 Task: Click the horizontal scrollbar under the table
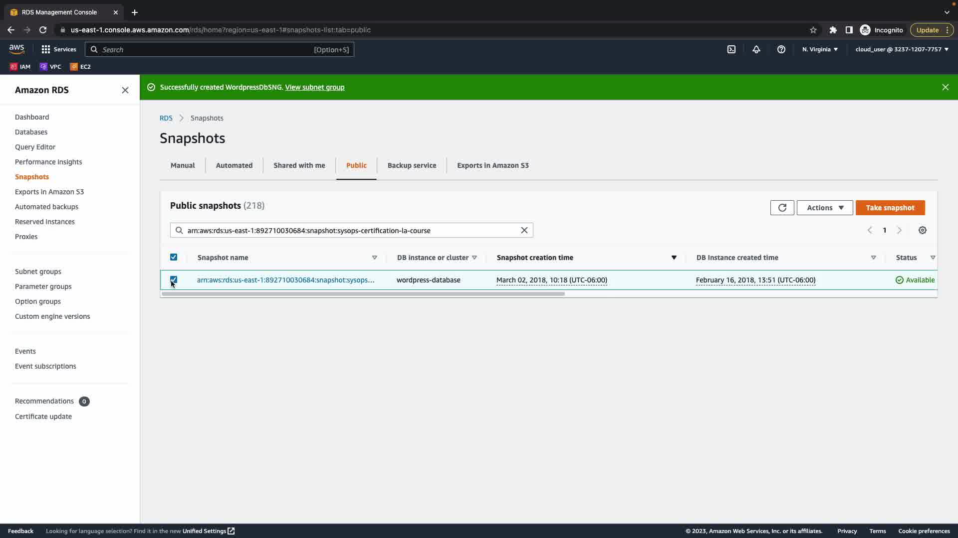[363, 294]
